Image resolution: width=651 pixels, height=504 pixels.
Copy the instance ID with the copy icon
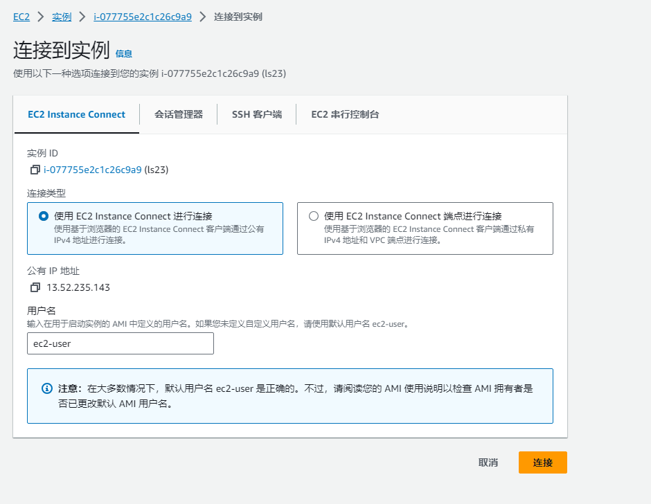click(35, 170)
